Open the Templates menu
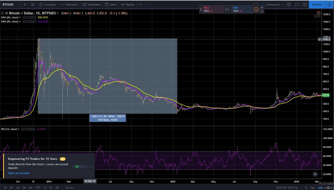The height and width of the screenshot is (190, 334). [91, 4]
